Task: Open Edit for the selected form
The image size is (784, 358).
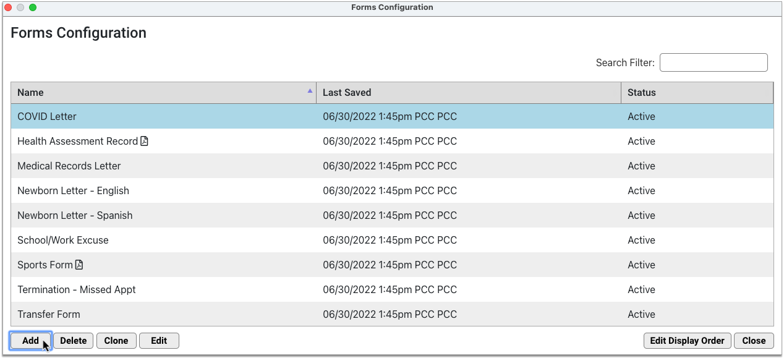Action: click(x=159, y=341)
